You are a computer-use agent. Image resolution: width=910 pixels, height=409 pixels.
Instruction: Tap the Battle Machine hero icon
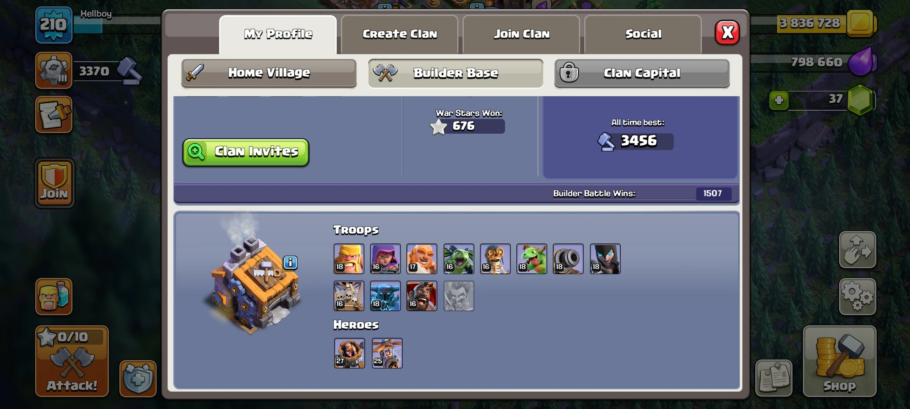(x=349, y=353)
